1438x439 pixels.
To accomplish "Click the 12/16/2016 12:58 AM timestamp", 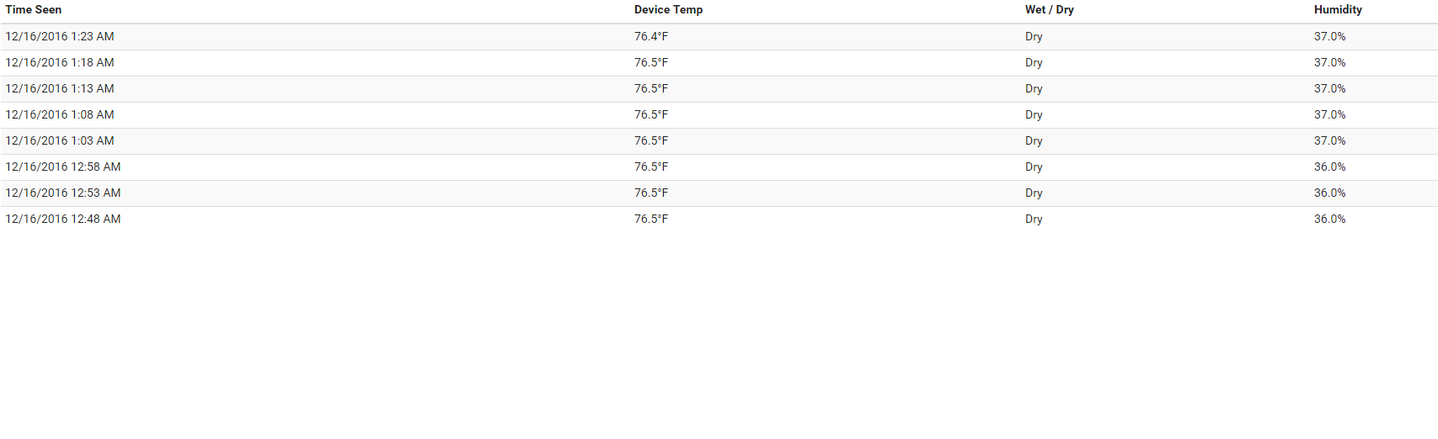I will tap(63, 167).
